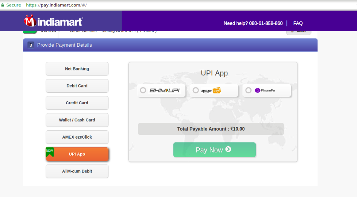Click the Total Payable Amount ₹10.00 text

pyautogui.click(x=211, y=129)
